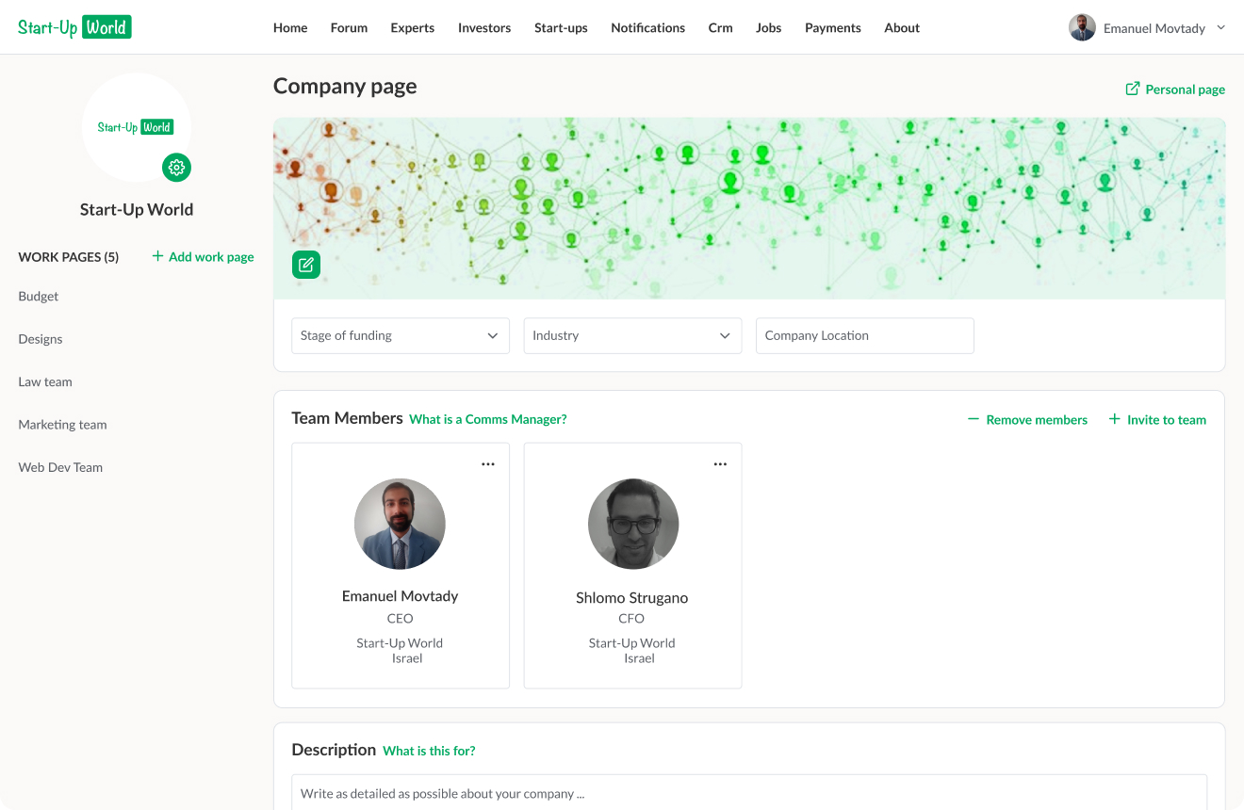Open the Emanuel Movtady account dropdown chevron
This screenshot has width=1244, height=810.
[1221, 27]
